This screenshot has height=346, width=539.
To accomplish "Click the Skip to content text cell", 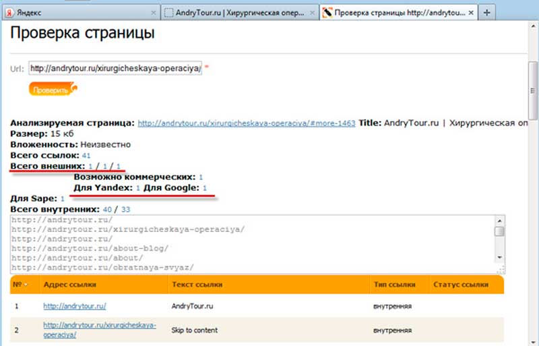I will [194, 330].
